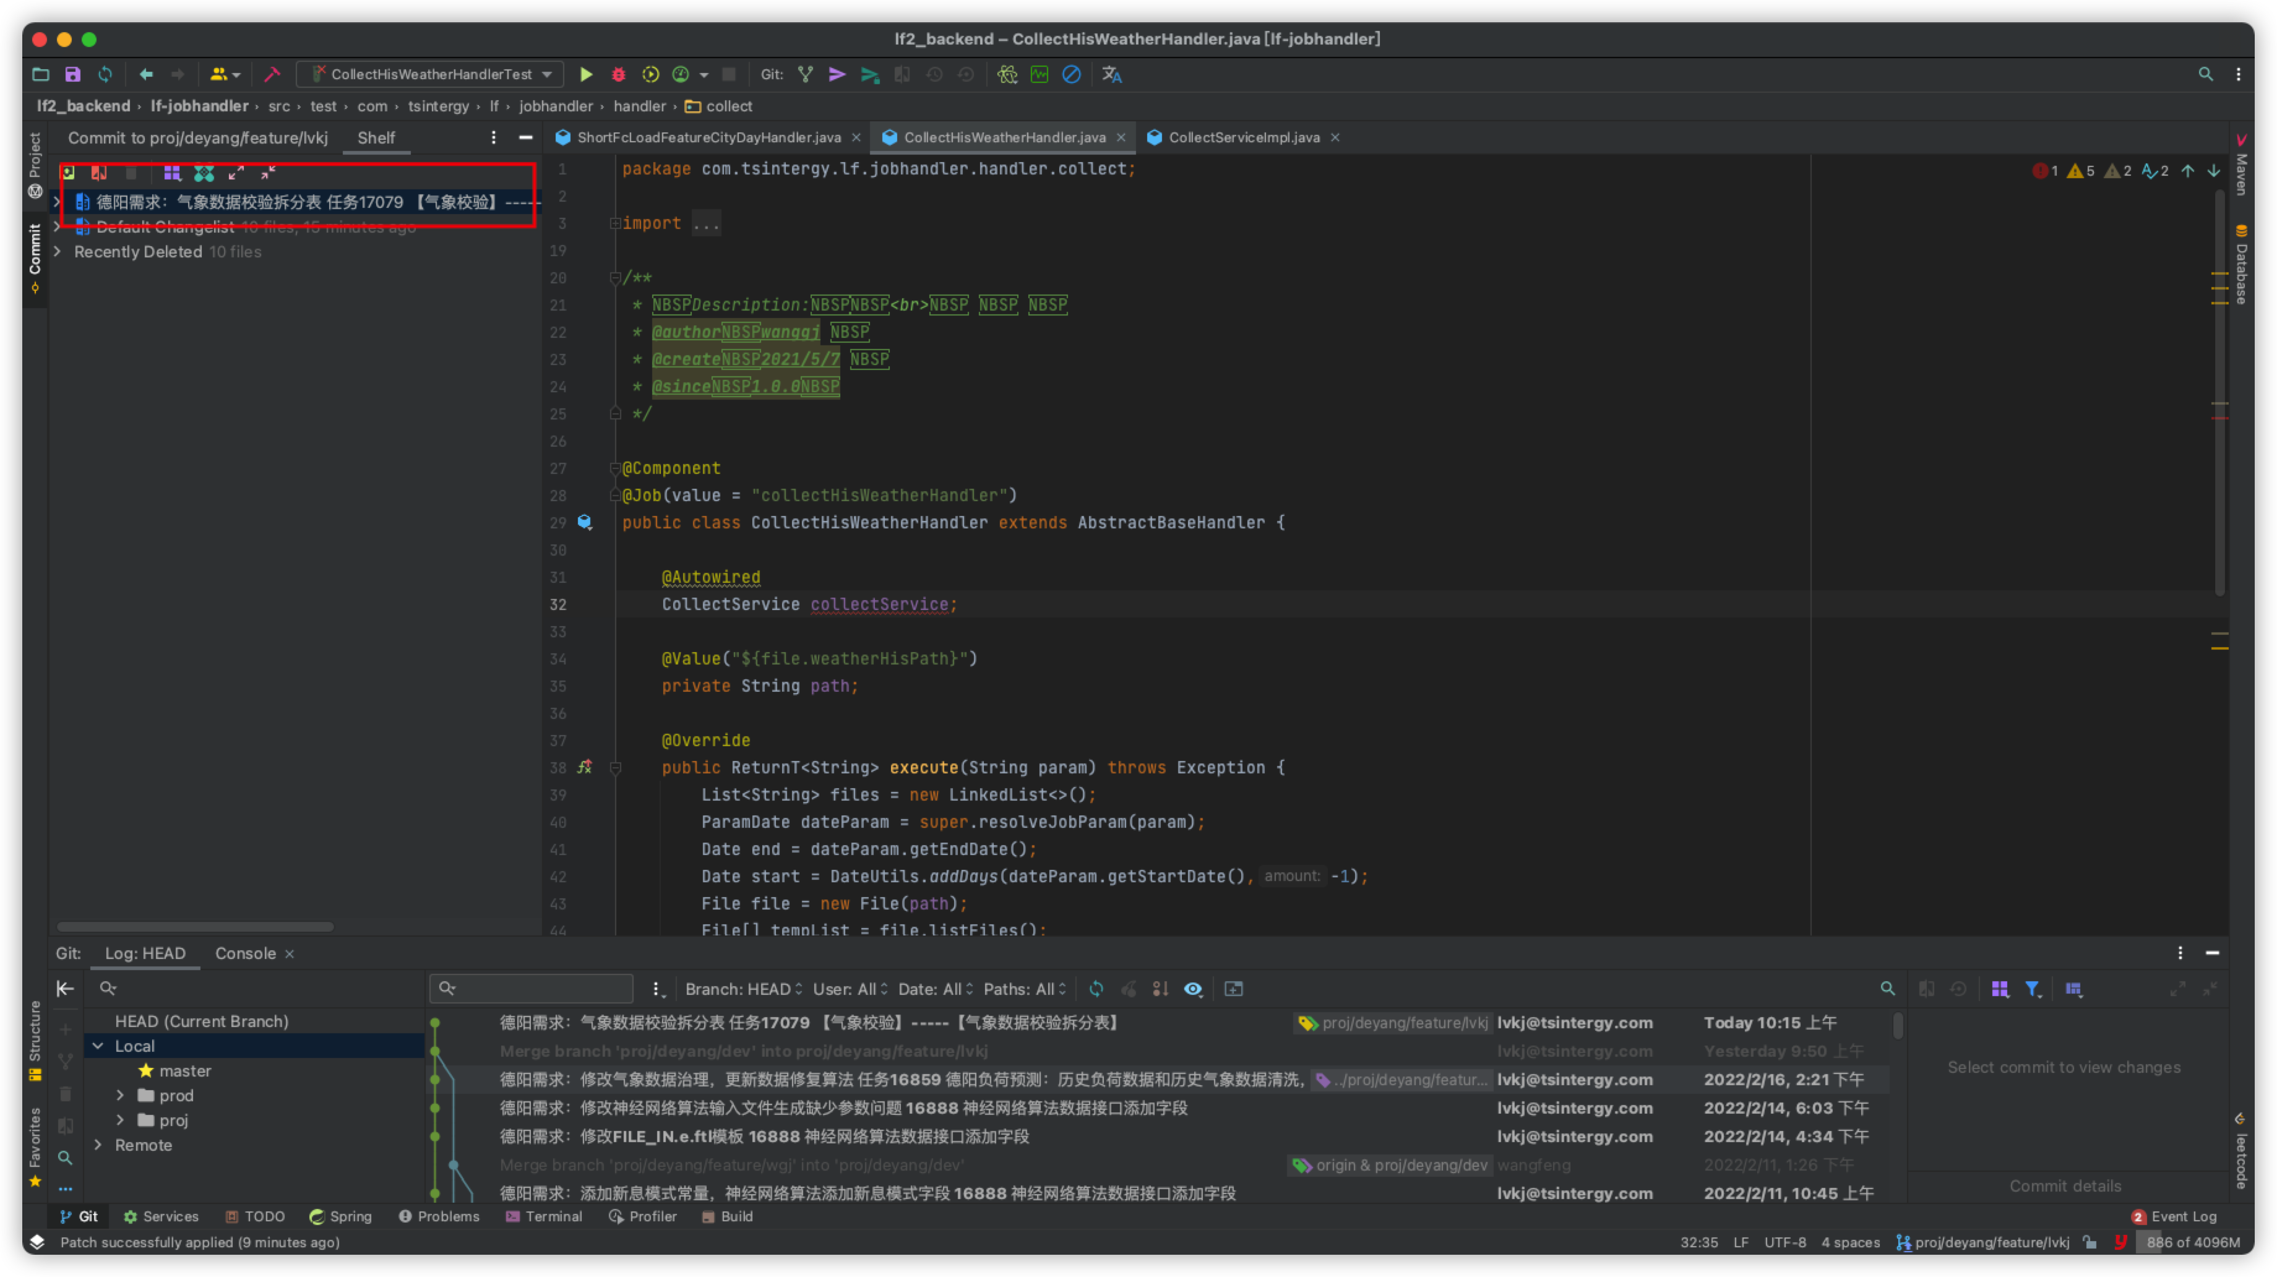The image size is (2277, 1277).
Task: Click the Refresh icon in Git log toolbar
Action: click(1096, 989)
